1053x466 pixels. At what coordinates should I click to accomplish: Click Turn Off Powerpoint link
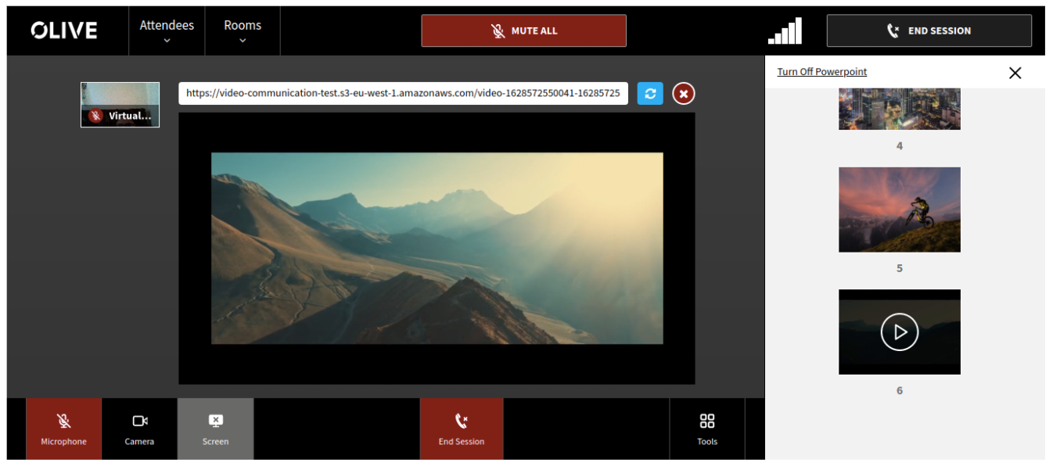[822, 72]
